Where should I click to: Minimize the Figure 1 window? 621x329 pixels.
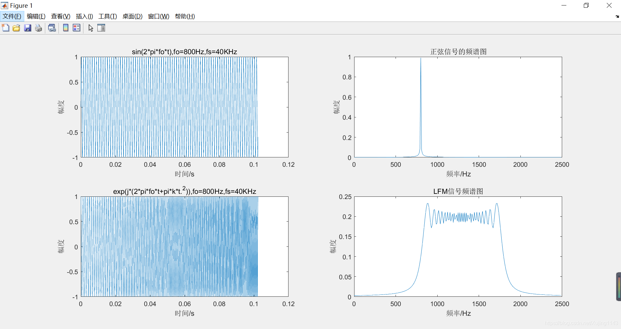(x=564, y=5)
